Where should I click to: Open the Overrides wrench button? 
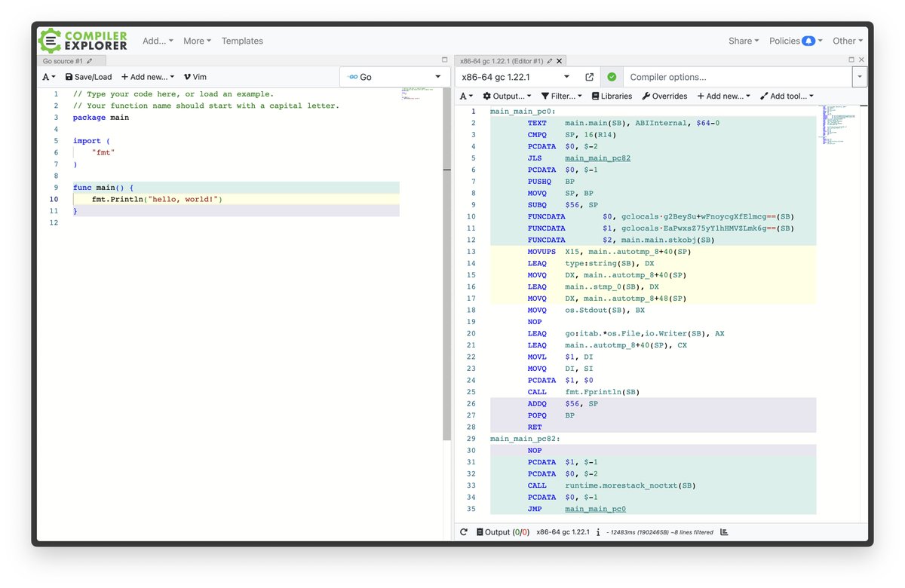664,96
